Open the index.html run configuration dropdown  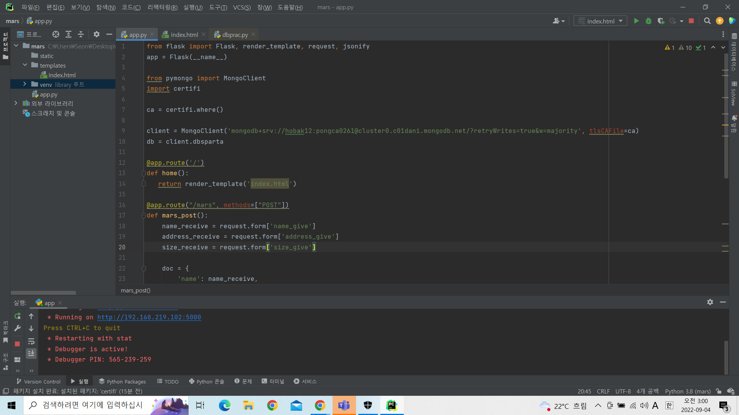pyautogui.click(x=600, y=21)
